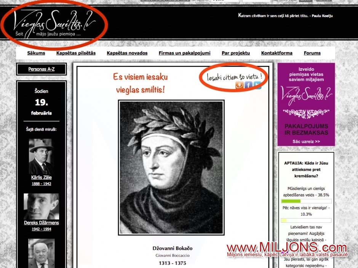Click Dereks Džārmens portrait thumbnail
The width and height of the screenshot is (358, 268).
pos(41,206)
